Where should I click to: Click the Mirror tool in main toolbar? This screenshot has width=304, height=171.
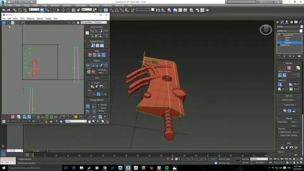[x=158, y=10]
